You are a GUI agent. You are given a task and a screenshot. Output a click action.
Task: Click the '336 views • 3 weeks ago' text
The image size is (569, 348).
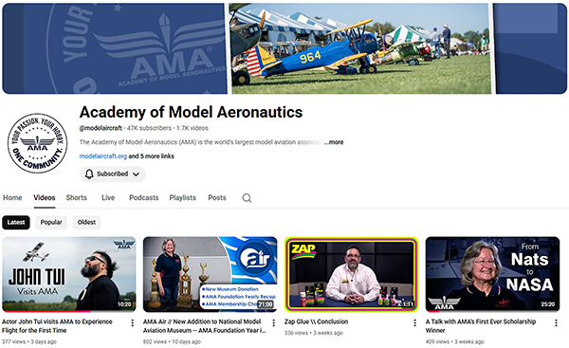(314, 333)
